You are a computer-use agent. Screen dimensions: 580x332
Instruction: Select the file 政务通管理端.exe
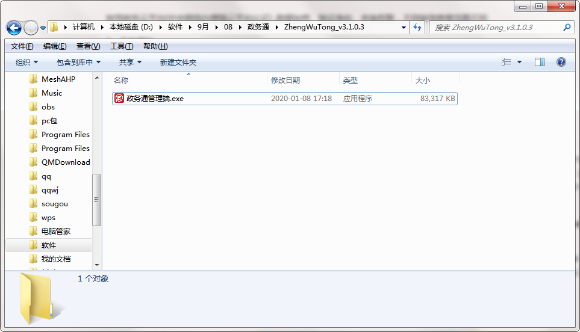tap(285, 99)
